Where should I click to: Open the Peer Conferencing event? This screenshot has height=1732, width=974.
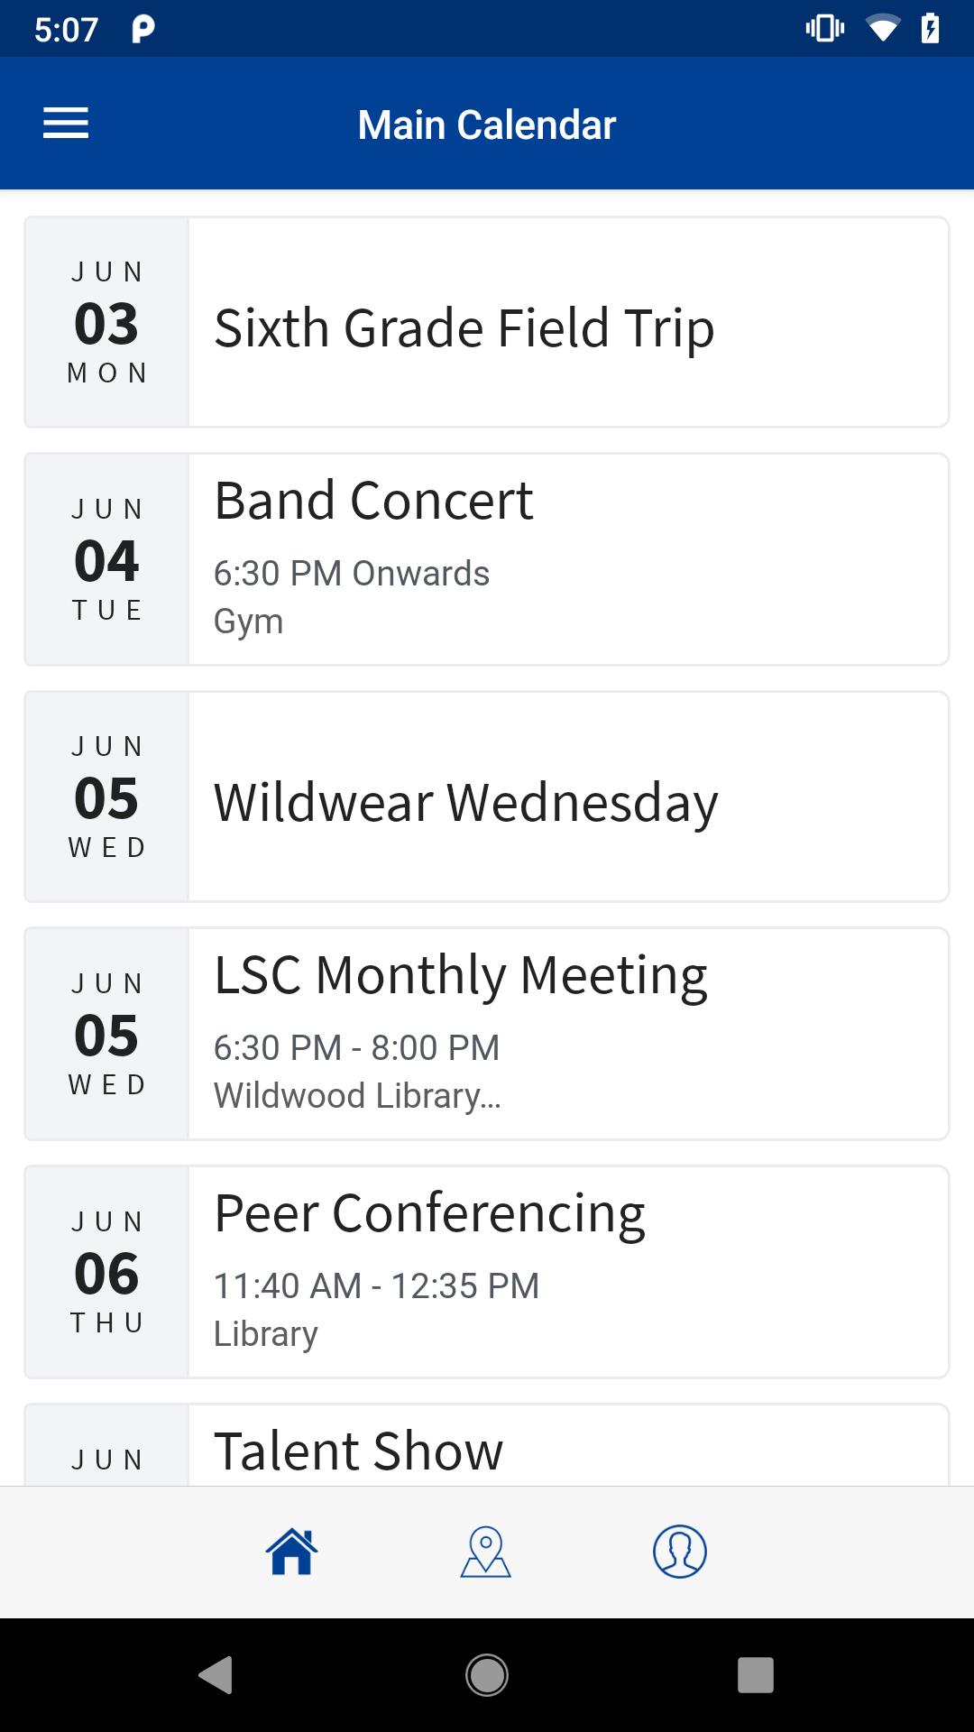(x=487, y=1272)
